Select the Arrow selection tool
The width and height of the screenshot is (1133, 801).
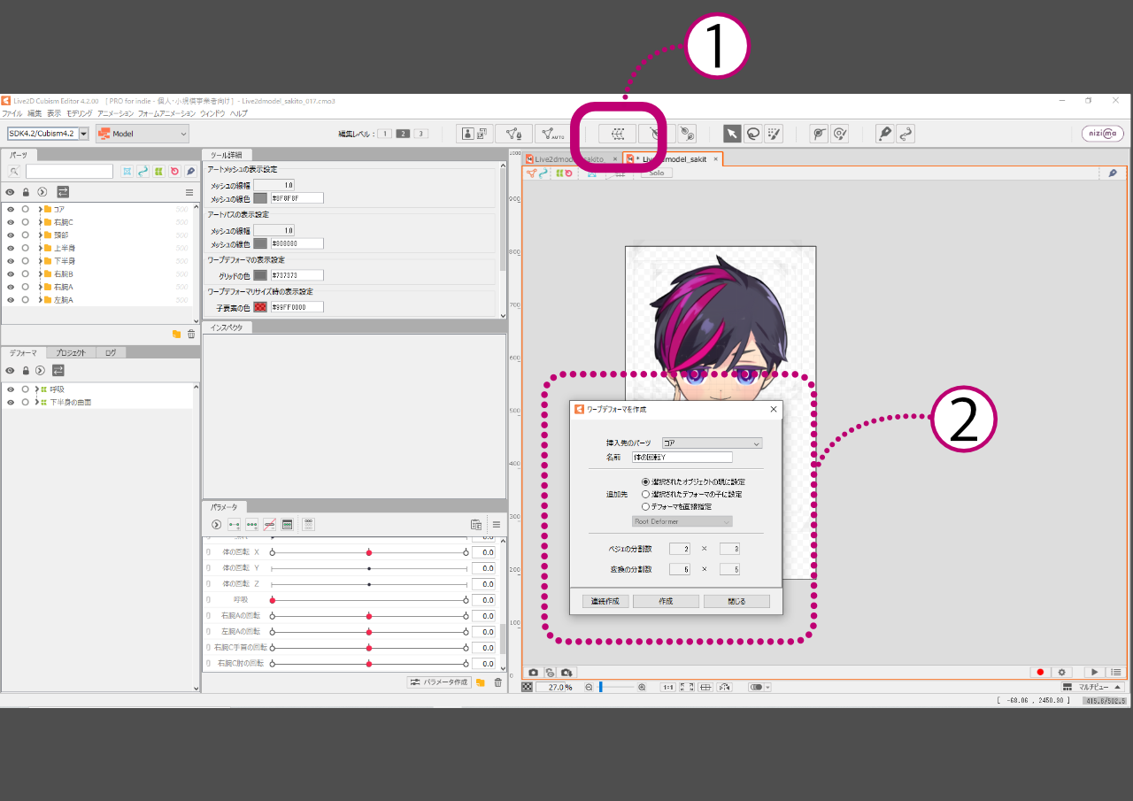point(732,134)
